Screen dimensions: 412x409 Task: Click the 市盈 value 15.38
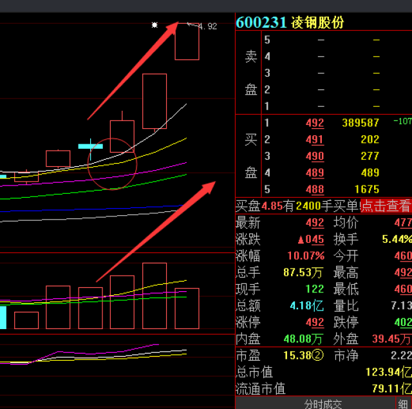coord(297,356)
